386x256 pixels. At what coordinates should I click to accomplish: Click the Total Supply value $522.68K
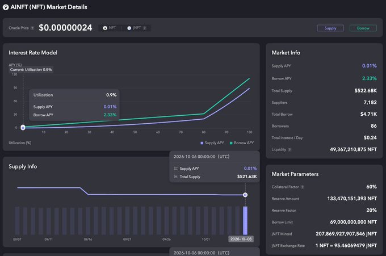point(366,91)
